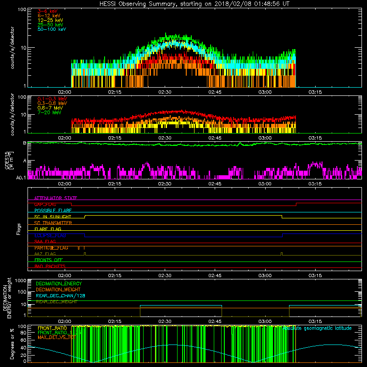Screen dimensions: 367x367
Task: Click the HESSI Observing Summary title text
Action: (194, 4)
